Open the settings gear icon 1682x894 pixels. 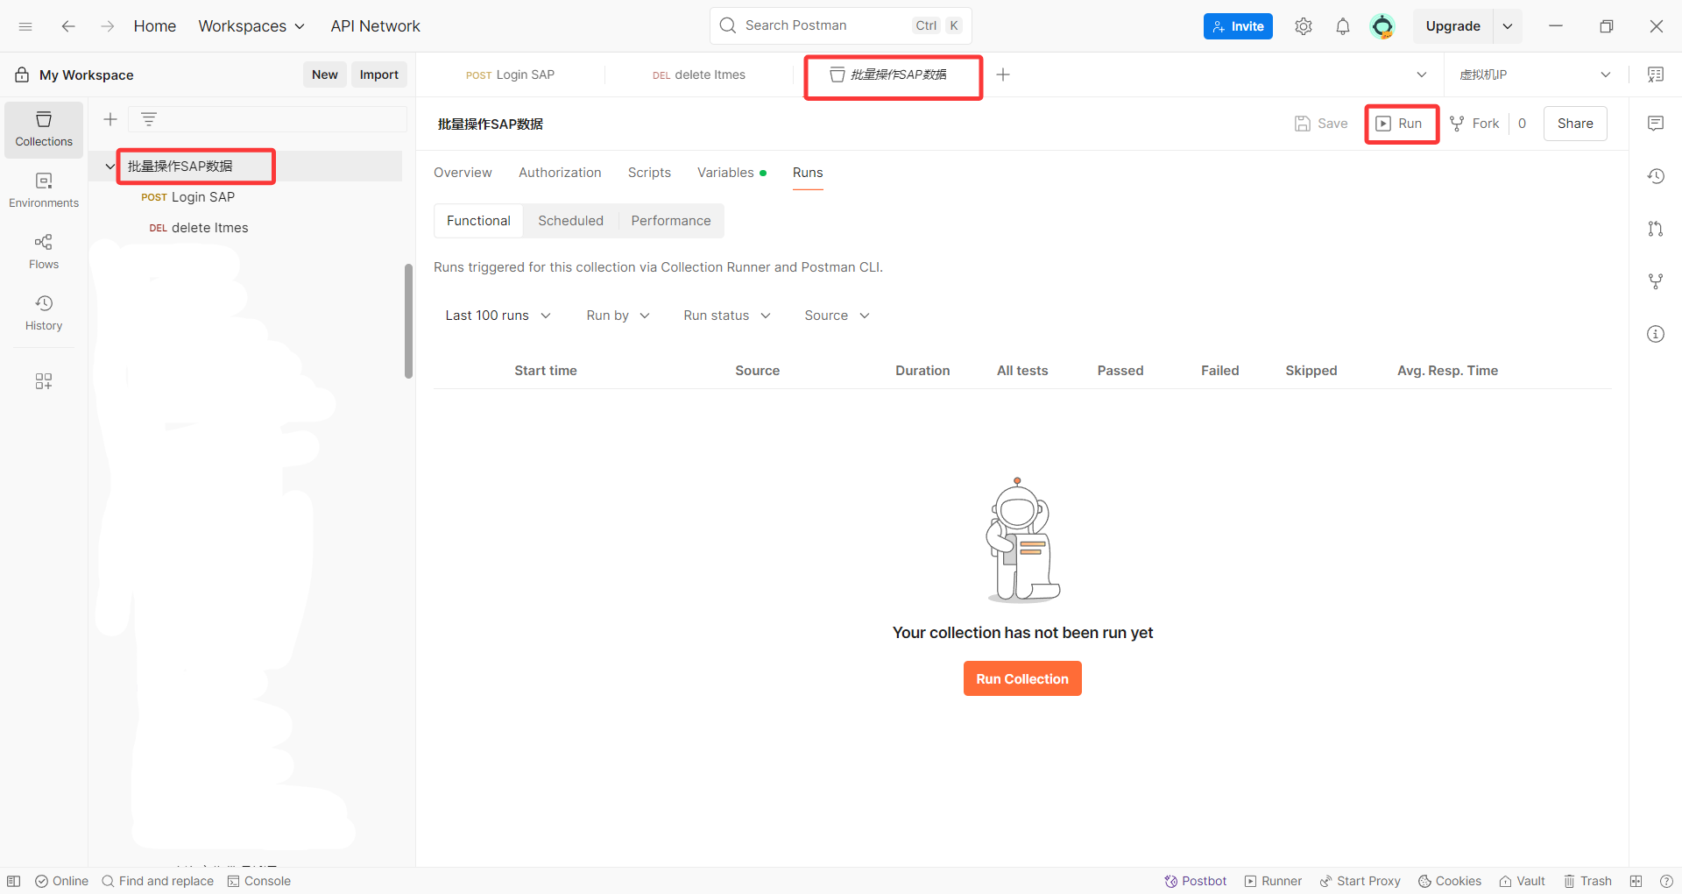click(x=1304, y=26)
